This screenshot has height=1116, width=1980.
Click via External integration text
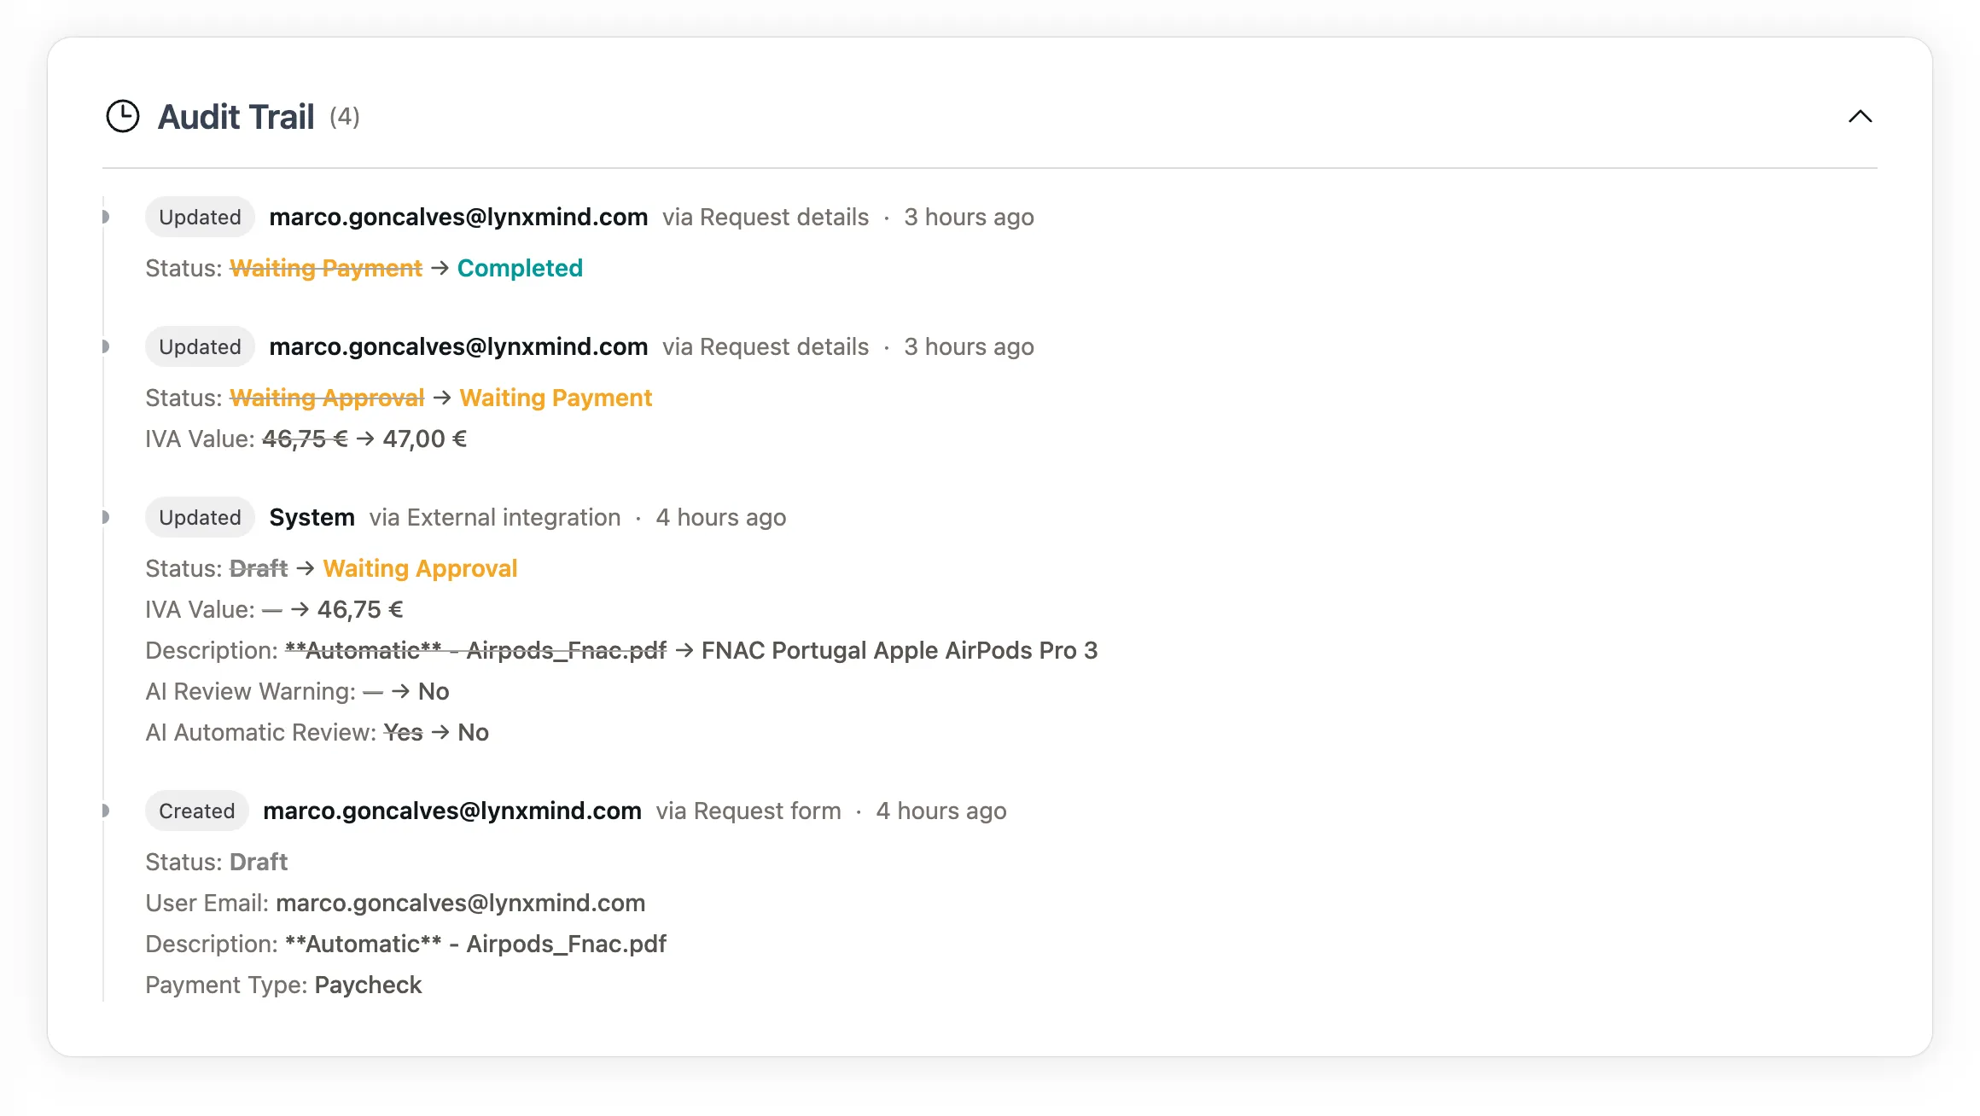click(x=495, y=518)
